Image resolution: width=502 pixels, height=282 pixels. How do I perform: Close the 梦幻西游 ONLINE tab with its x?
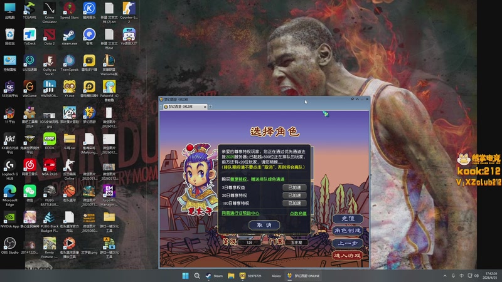(x=205, y=107)
